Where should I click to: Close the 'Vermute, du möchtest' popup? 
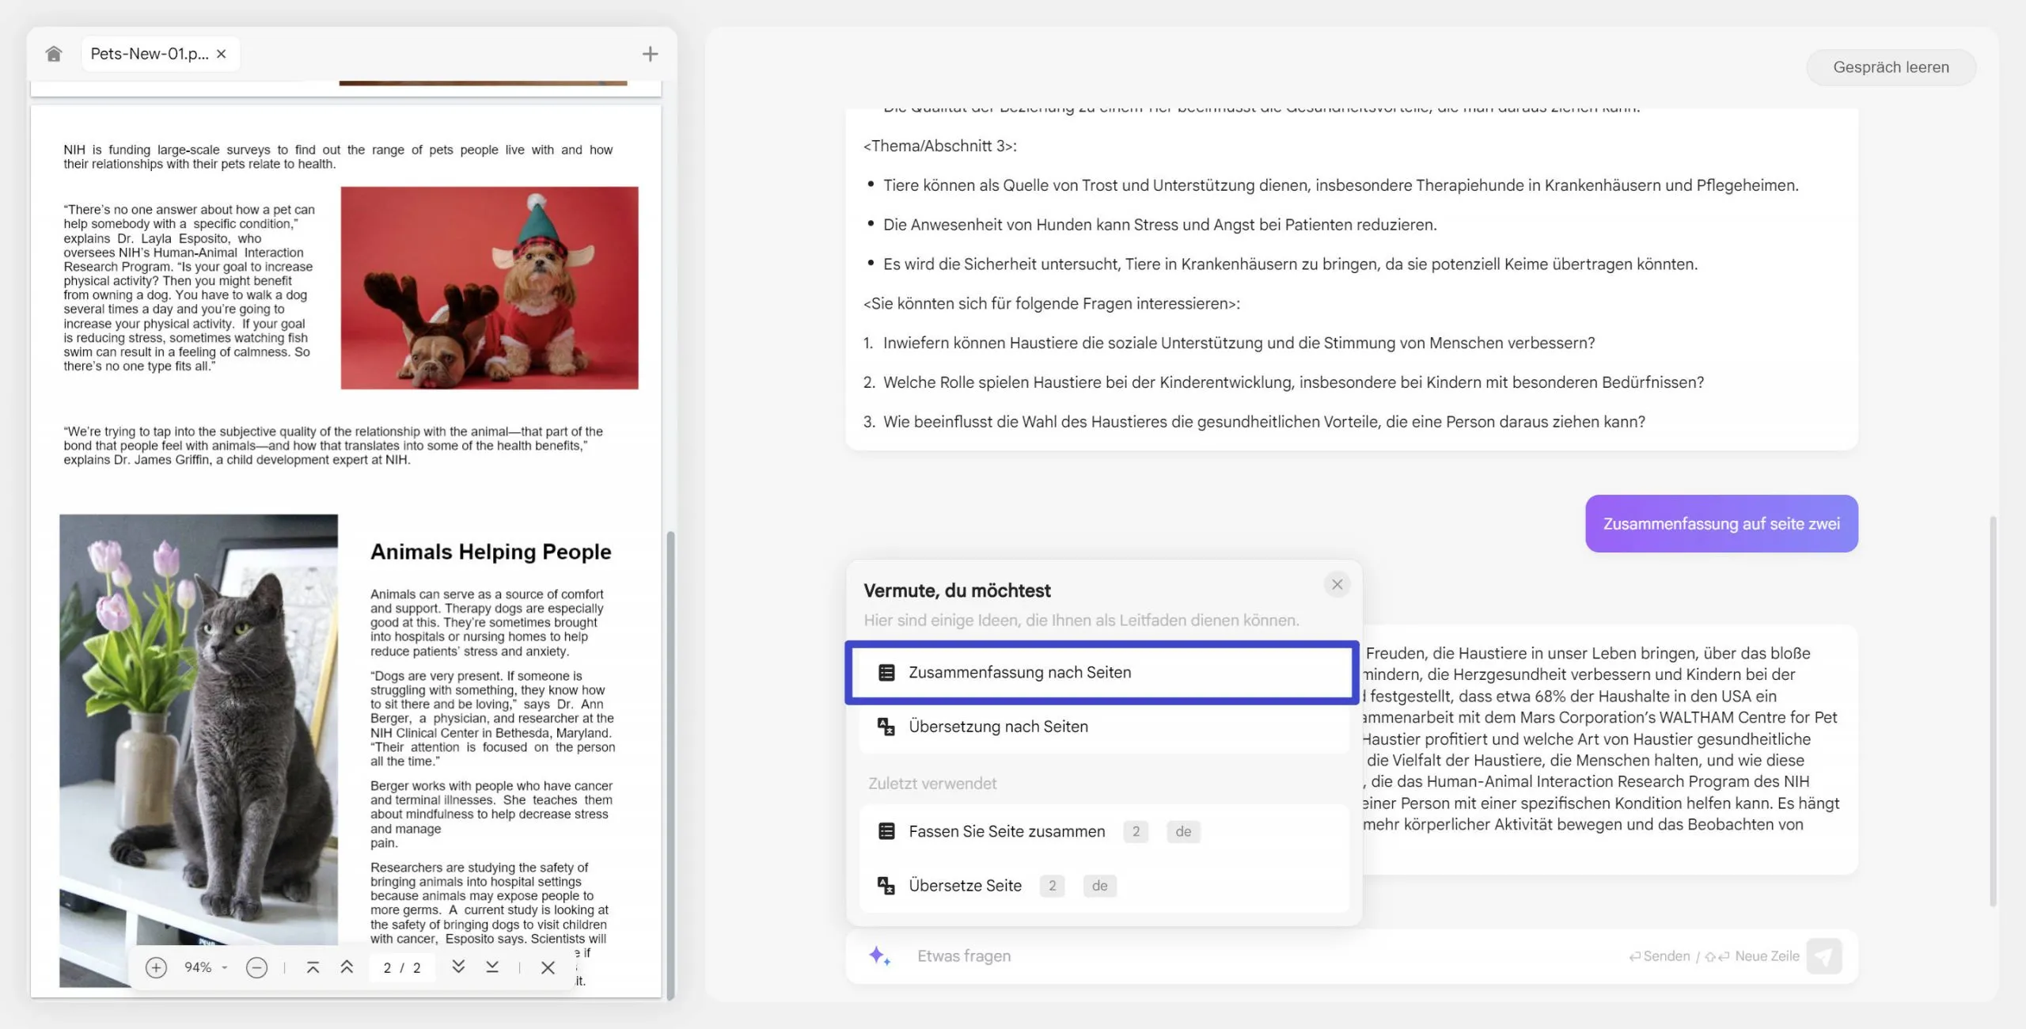pos(1337,584)
